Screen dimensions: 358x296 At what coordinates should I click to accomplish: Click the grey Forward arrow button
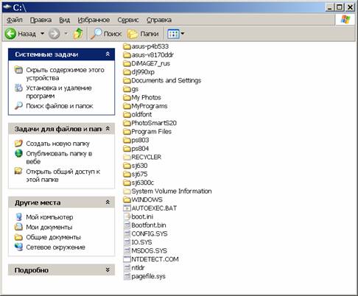tap(54, 34)
